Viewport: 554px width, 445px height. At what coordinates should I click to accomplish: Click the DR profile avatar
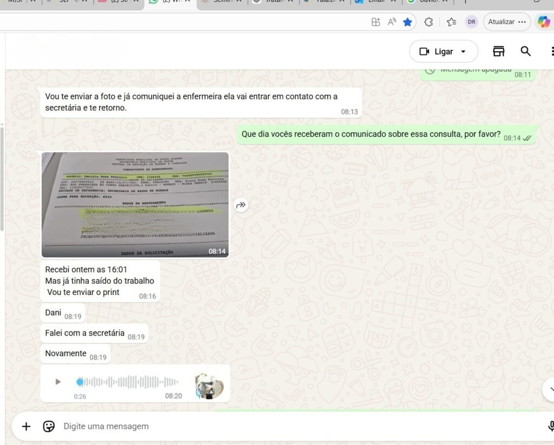pyautogui.click(x=471, y=22)
